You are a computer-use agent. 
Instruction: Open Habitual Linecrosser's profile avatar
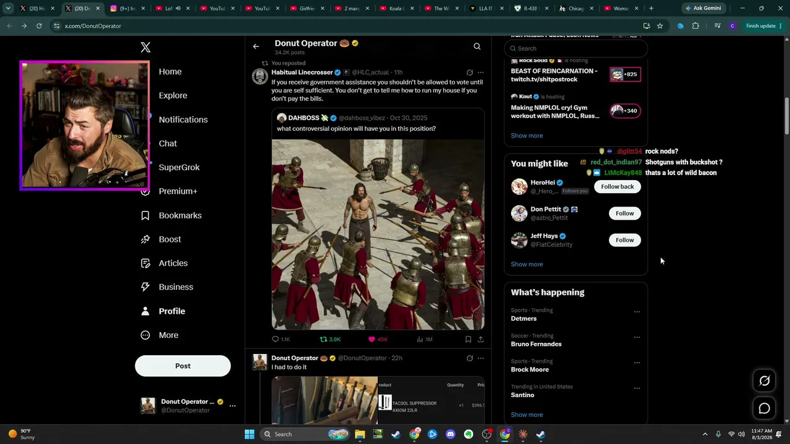(260, 76)
